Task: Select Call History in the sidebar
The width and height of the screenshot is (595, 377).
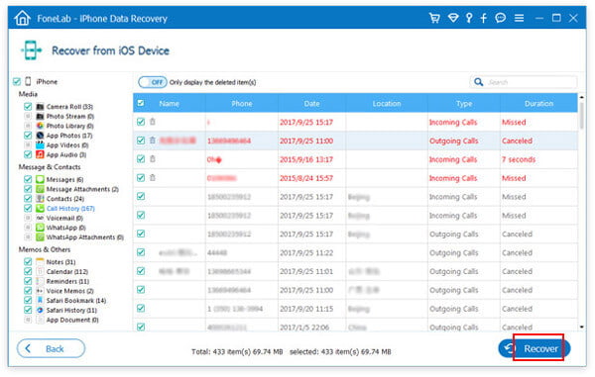Action: [x=70, y=208]
